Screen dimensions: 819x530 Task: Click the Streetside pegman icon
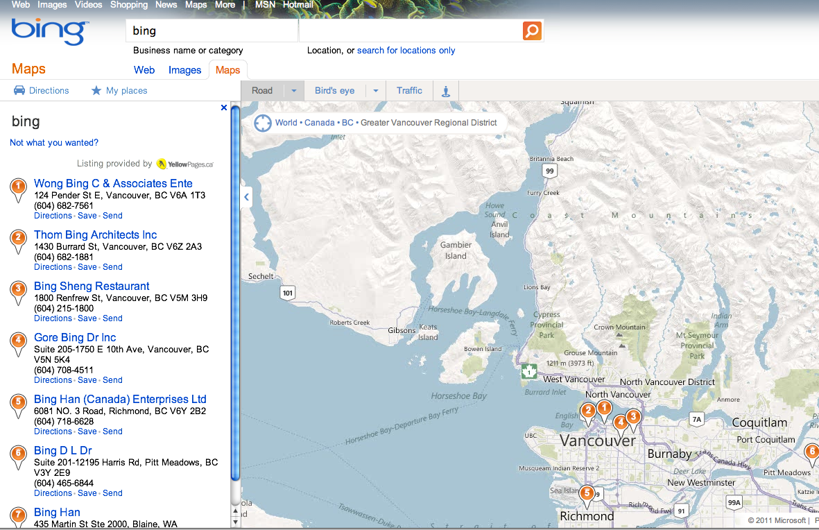(445, 91)
